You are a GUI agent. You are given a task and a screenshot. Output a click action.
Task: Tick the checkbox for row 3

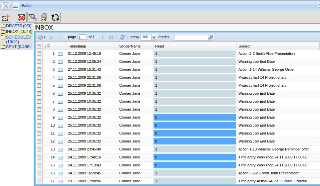tap(39, 69)
